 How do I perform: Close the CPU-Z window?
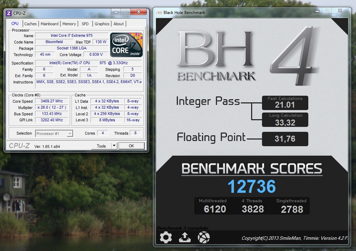pyautogui.click(x=139, y=12)
